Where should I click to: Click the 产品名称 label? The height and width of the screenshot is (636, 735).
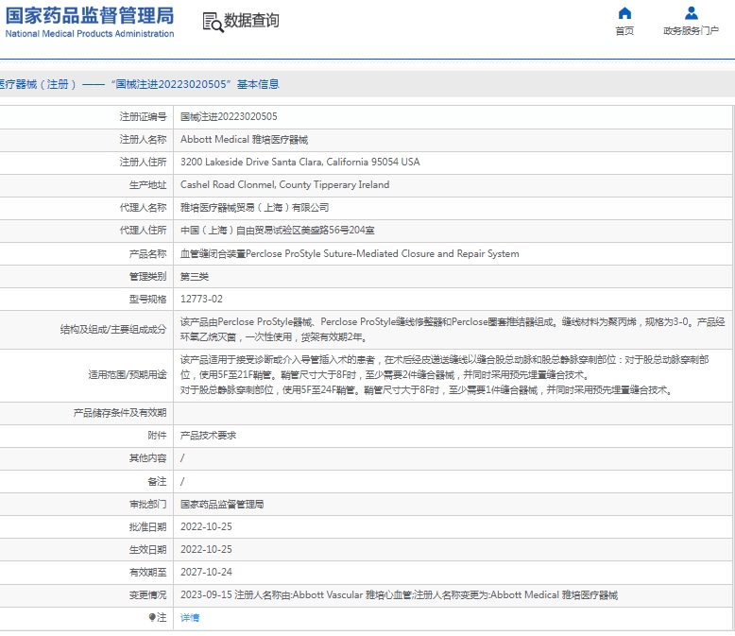(x=147, y=254)
